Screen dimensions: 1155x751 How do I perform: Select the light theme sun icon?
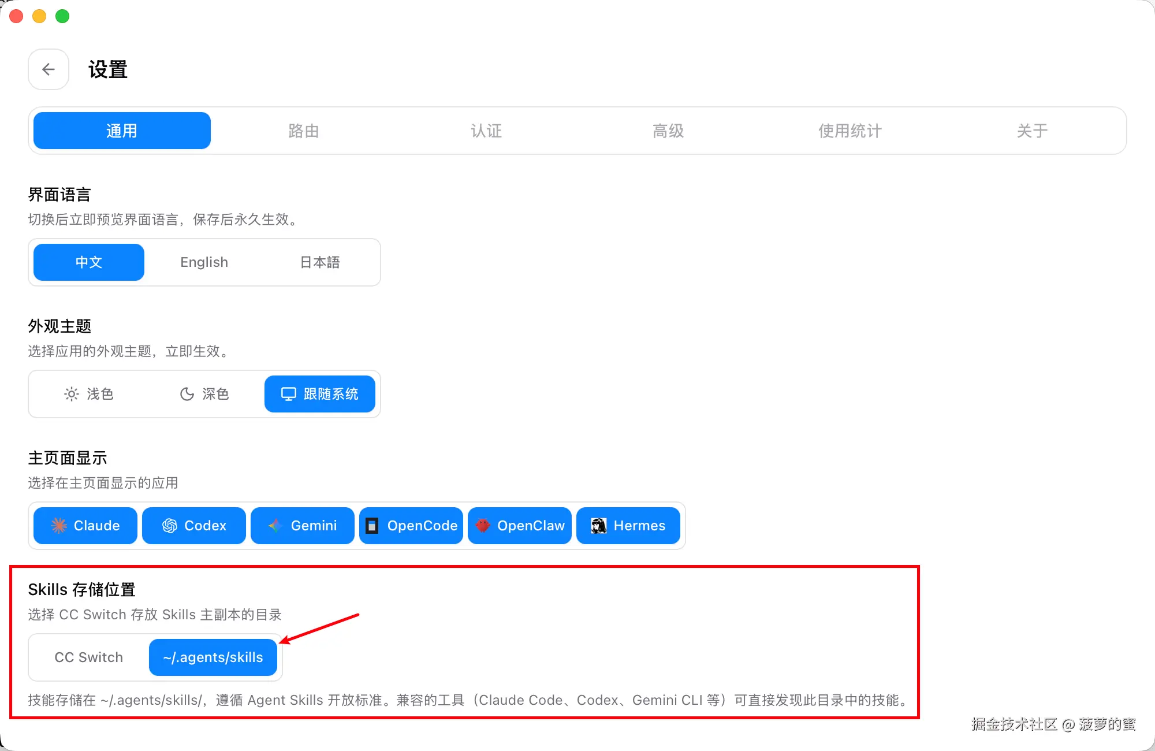(x=72, y=394)
